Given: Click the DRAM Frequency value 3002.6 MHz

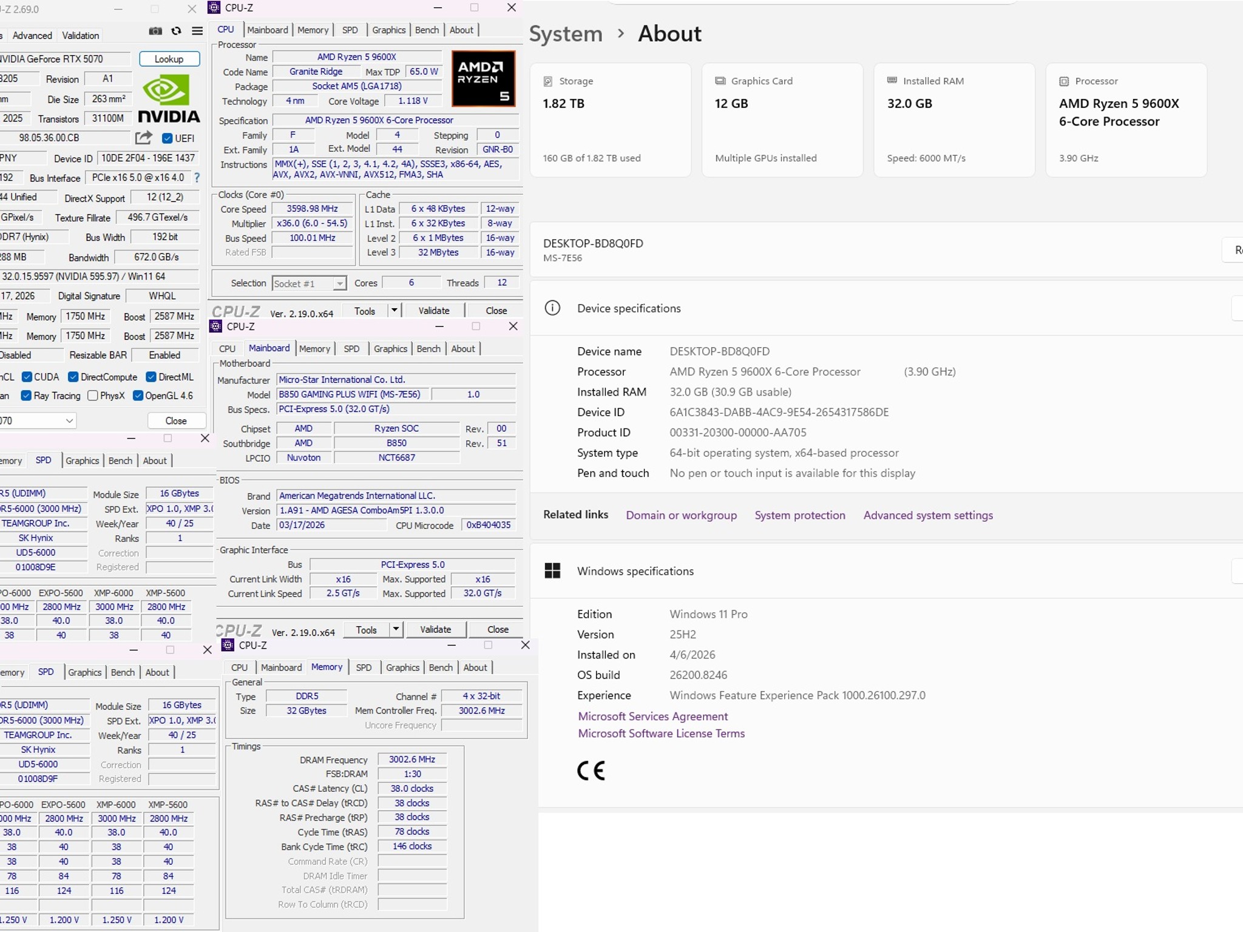Looking at the screenshot, I should pyautogui.click(x=412, y=760).
